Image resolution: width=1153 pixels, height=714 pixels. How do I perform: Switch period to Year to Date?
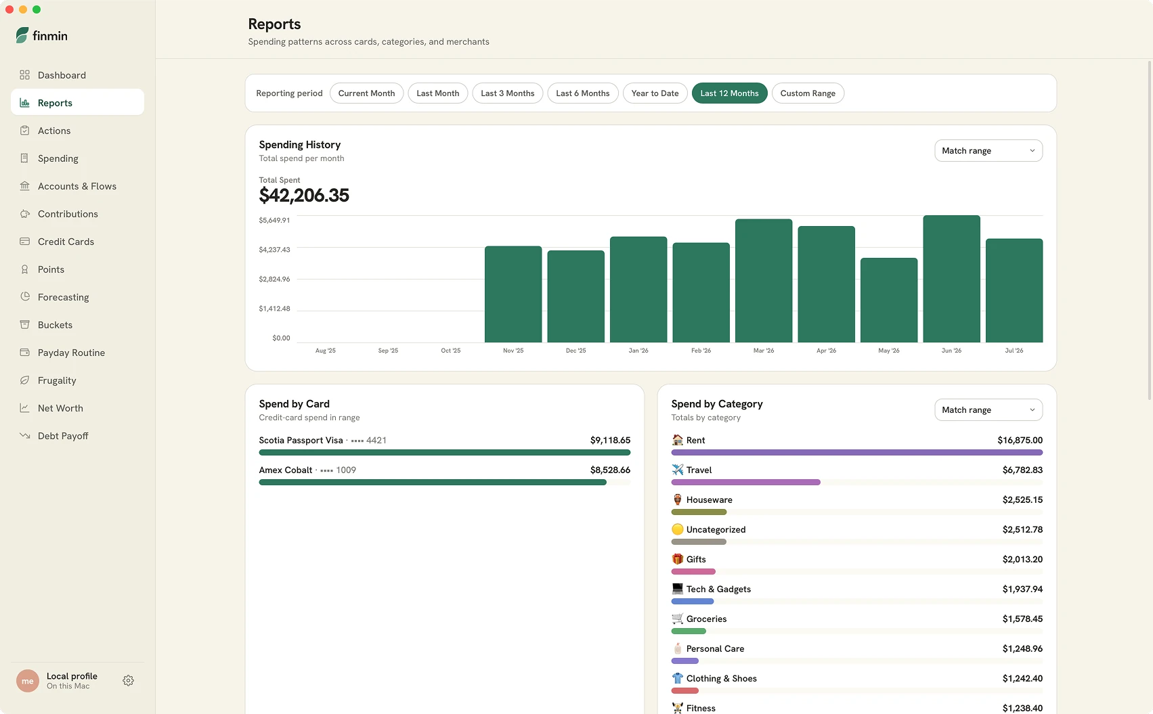pos(655,93)
